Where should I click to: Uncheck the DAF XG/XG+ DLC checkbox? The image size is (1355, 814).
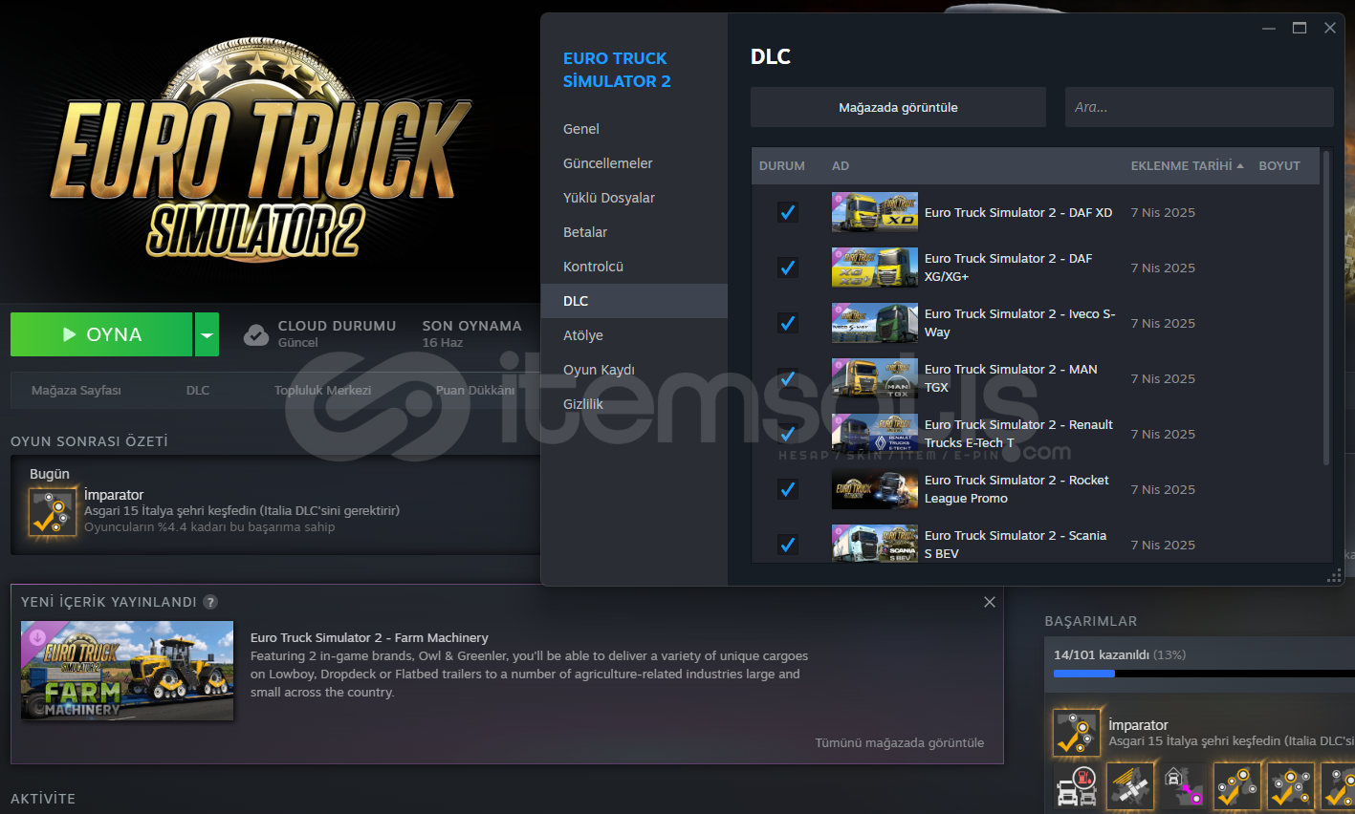tap(787, 268)
